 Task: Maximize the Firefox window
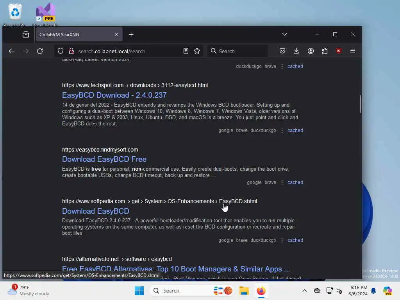click(x=335, y=34)
